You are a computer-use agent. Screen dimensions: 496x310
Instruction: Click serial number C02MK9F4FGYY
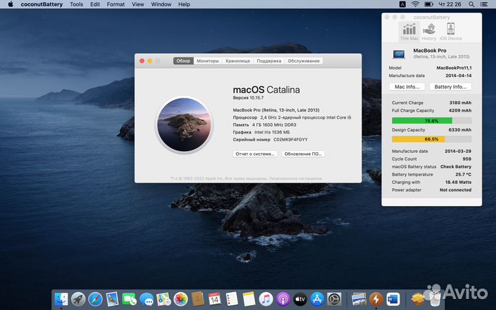[291, 139]
